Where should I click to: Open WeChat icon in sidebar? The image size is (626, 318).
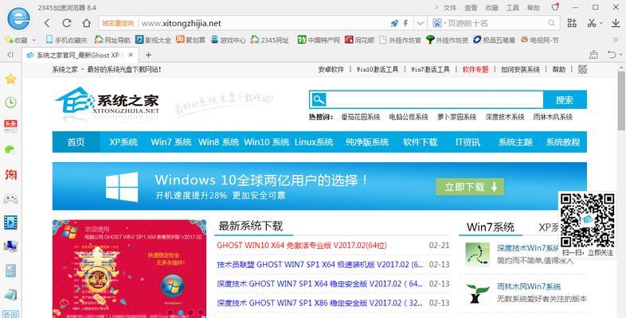click(10, 149)
